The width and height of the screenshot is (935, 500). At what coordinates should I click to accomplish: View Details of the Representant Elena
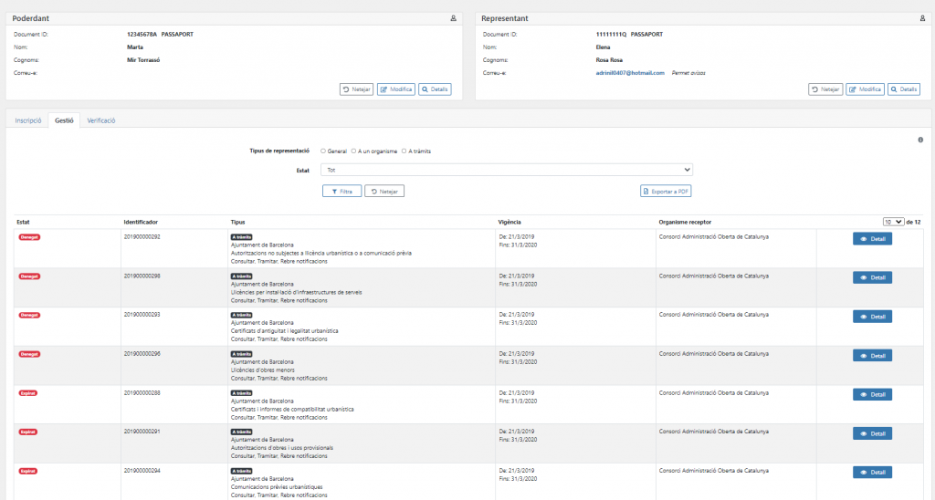point(904,89)
